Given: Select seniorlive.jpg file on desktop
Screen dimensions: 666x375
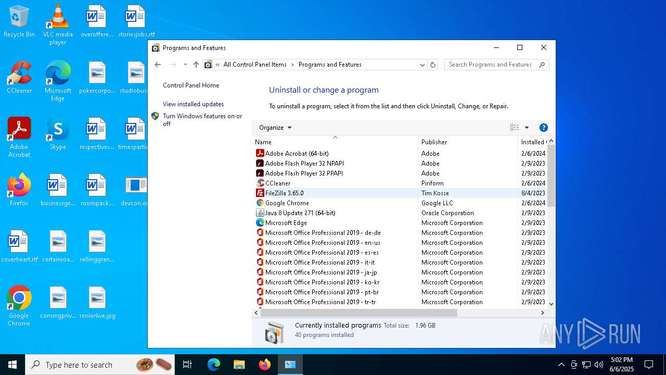Looking at the screenshot, I should pos(97,303).
